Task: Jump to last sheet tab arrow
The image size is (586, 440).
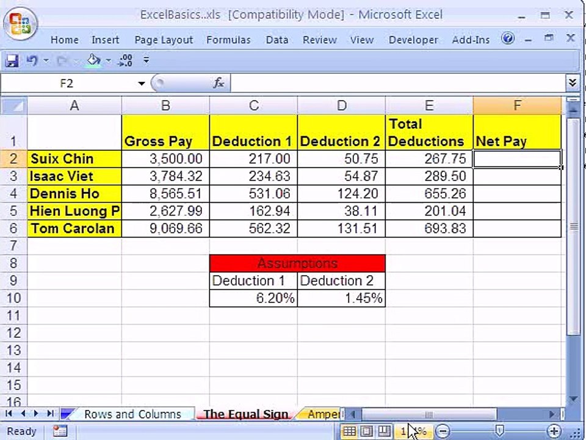Action: [x=50, y=414]
